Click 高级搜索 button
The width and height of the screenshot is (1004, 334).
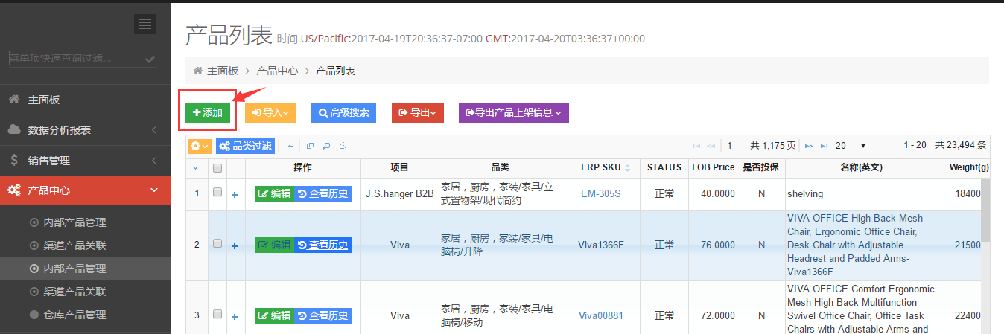point(343,112)
